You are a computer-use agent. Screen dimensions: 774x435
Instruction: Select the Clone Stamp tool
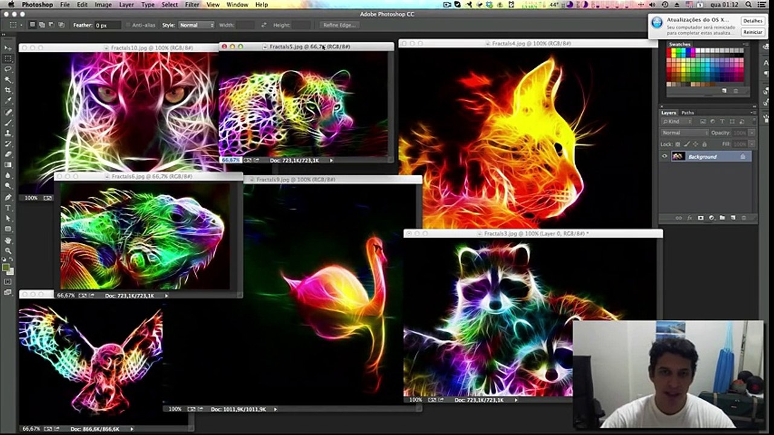[x=8, y=133]
